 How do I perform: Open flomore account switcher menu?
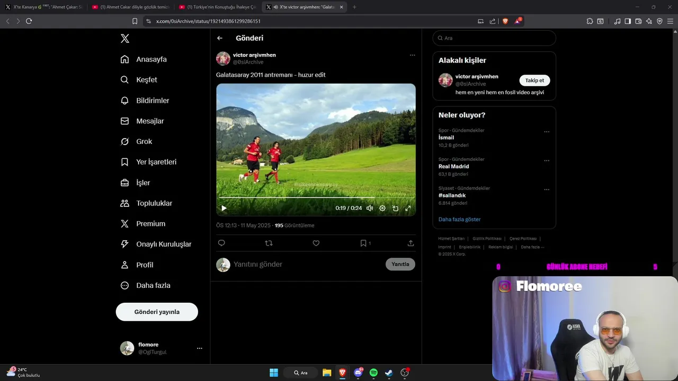(x=162, y=348)
